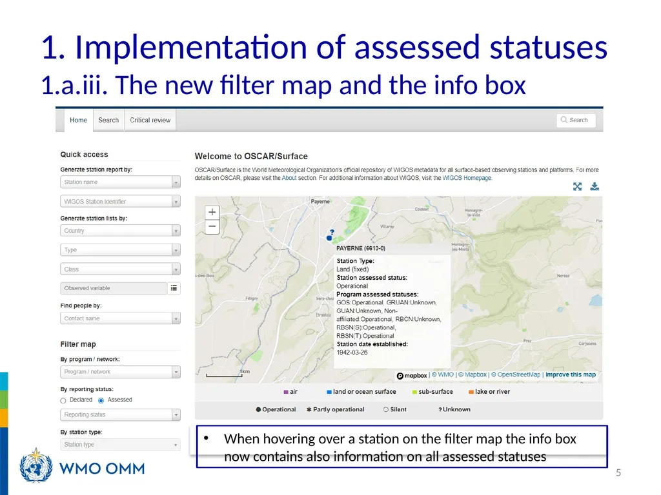Click the Welcome to OSCAR/Surface heading
The image size is (661, 495).
coord(251,156)
